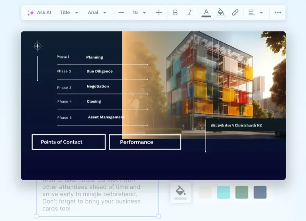
Task: Select the Phase 5 label
Action: pyautogui.click(x=65, y=118)
